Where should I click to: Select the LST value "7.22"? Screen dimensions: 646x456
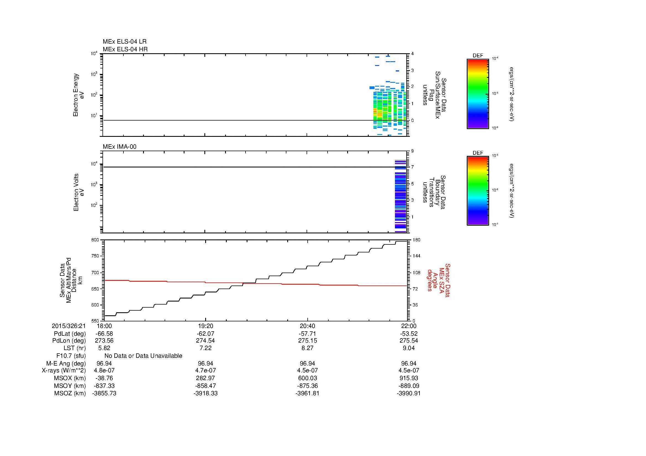(206, 348)
